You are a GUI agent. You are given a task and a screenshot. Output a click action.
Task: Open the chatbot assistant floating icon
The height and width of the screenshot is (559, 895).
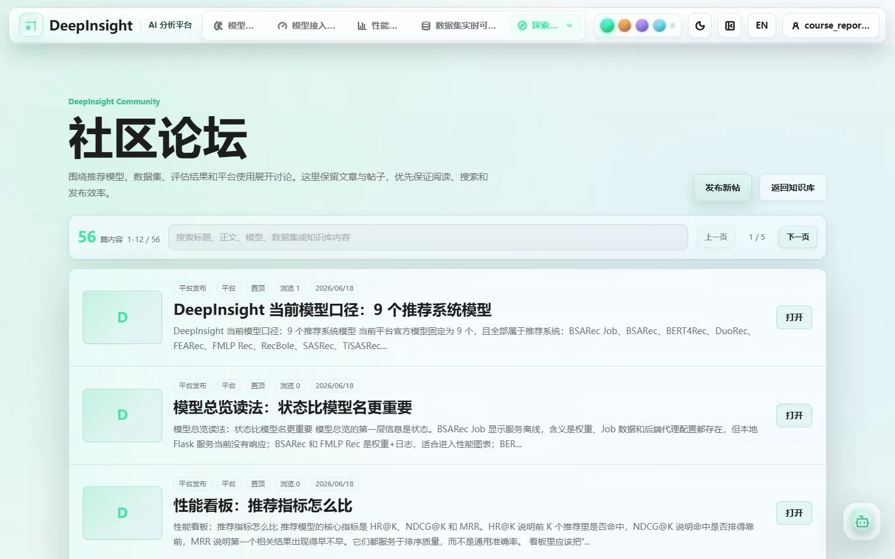point(862,522)
